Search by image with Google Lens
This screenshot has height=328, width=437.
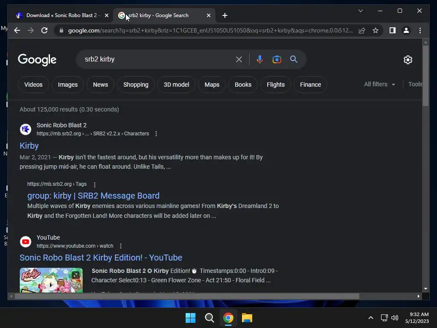point(277,59)
